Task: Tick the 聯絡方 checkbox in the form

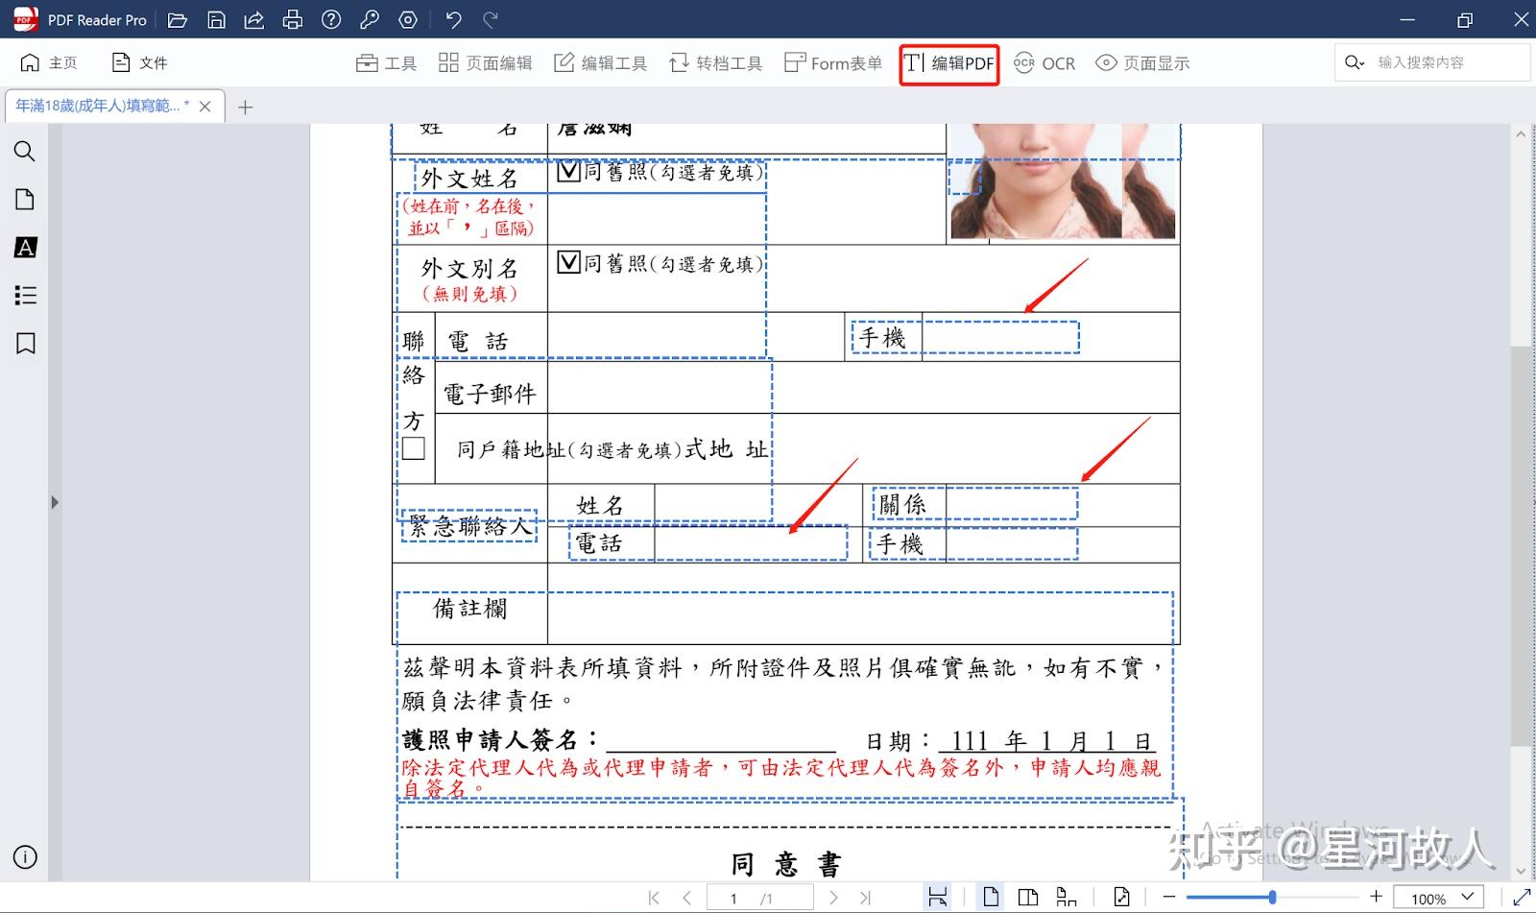Action: tap(413, 447)
